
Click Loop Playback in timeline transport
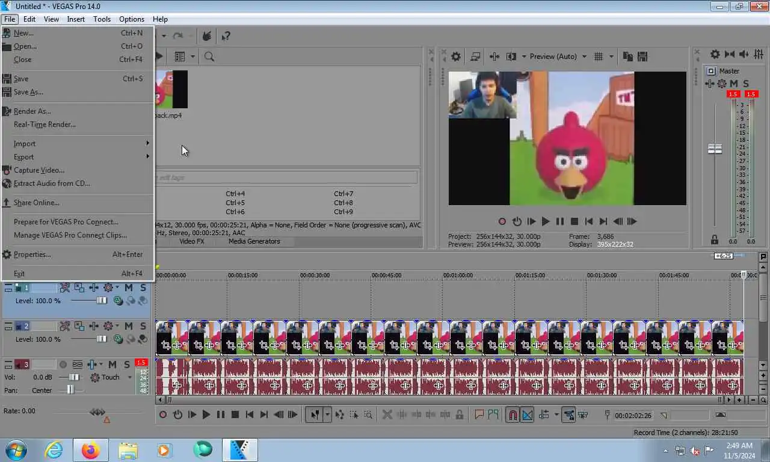tap(177, 414)
